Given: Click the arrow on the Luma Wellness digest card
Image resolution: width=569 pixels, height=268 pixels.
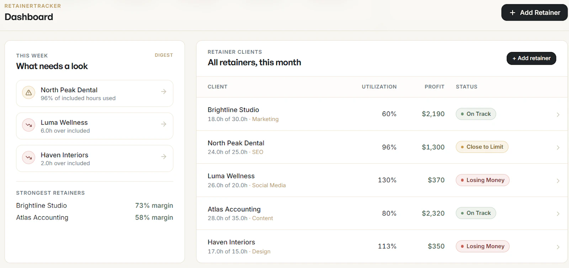Looking at the screenshot, I should pyautogui.click(x=164, y=124).
